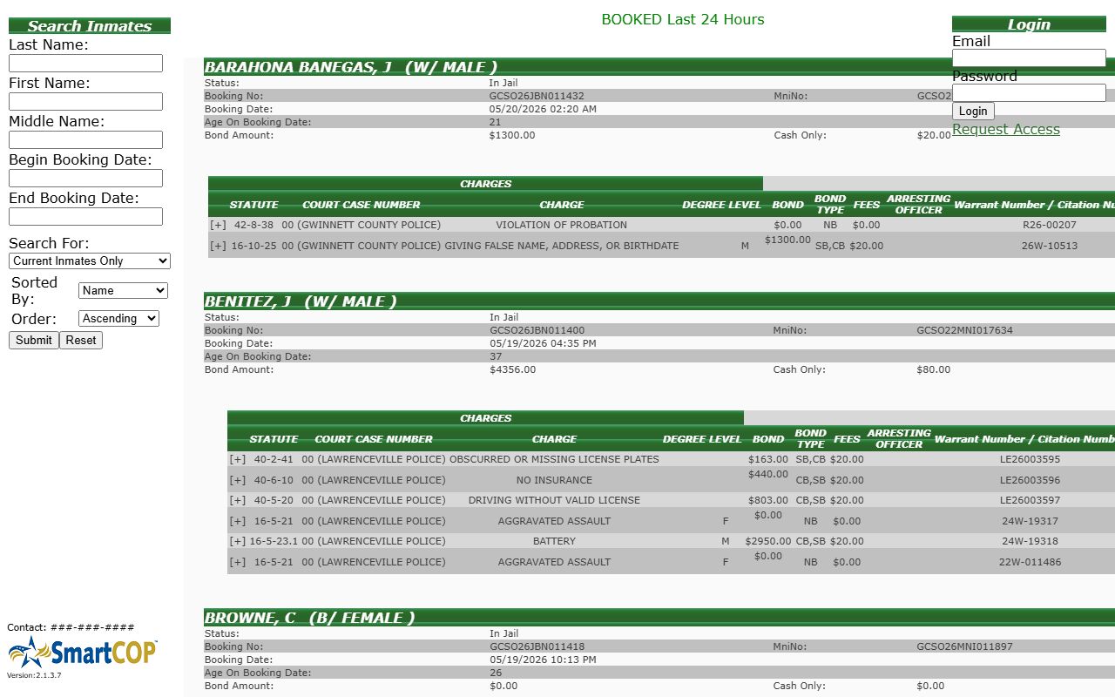Click the Login button

pos(973,111)
